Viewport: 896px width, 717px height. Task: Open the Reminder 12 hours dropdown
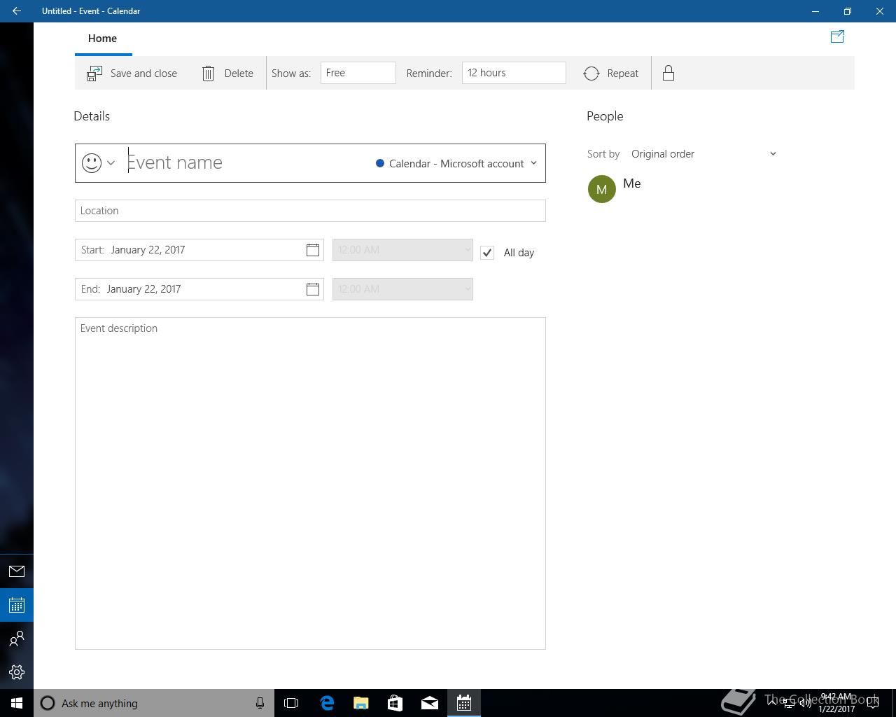(x=513, y=73)
